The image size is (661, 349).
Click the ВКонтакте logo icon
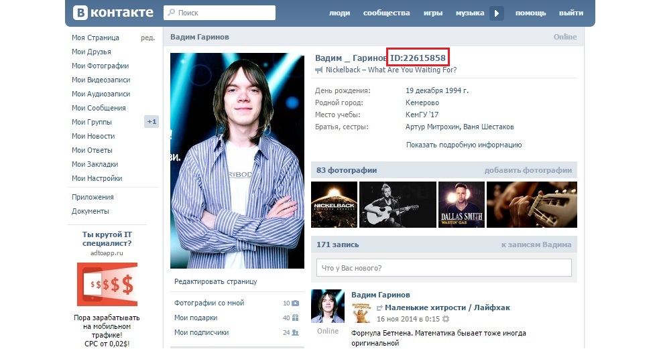80,13
